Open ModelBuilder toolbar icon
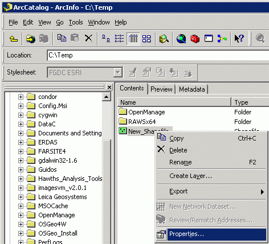This screenshot has height=244, width=269. tap(222, 39)
